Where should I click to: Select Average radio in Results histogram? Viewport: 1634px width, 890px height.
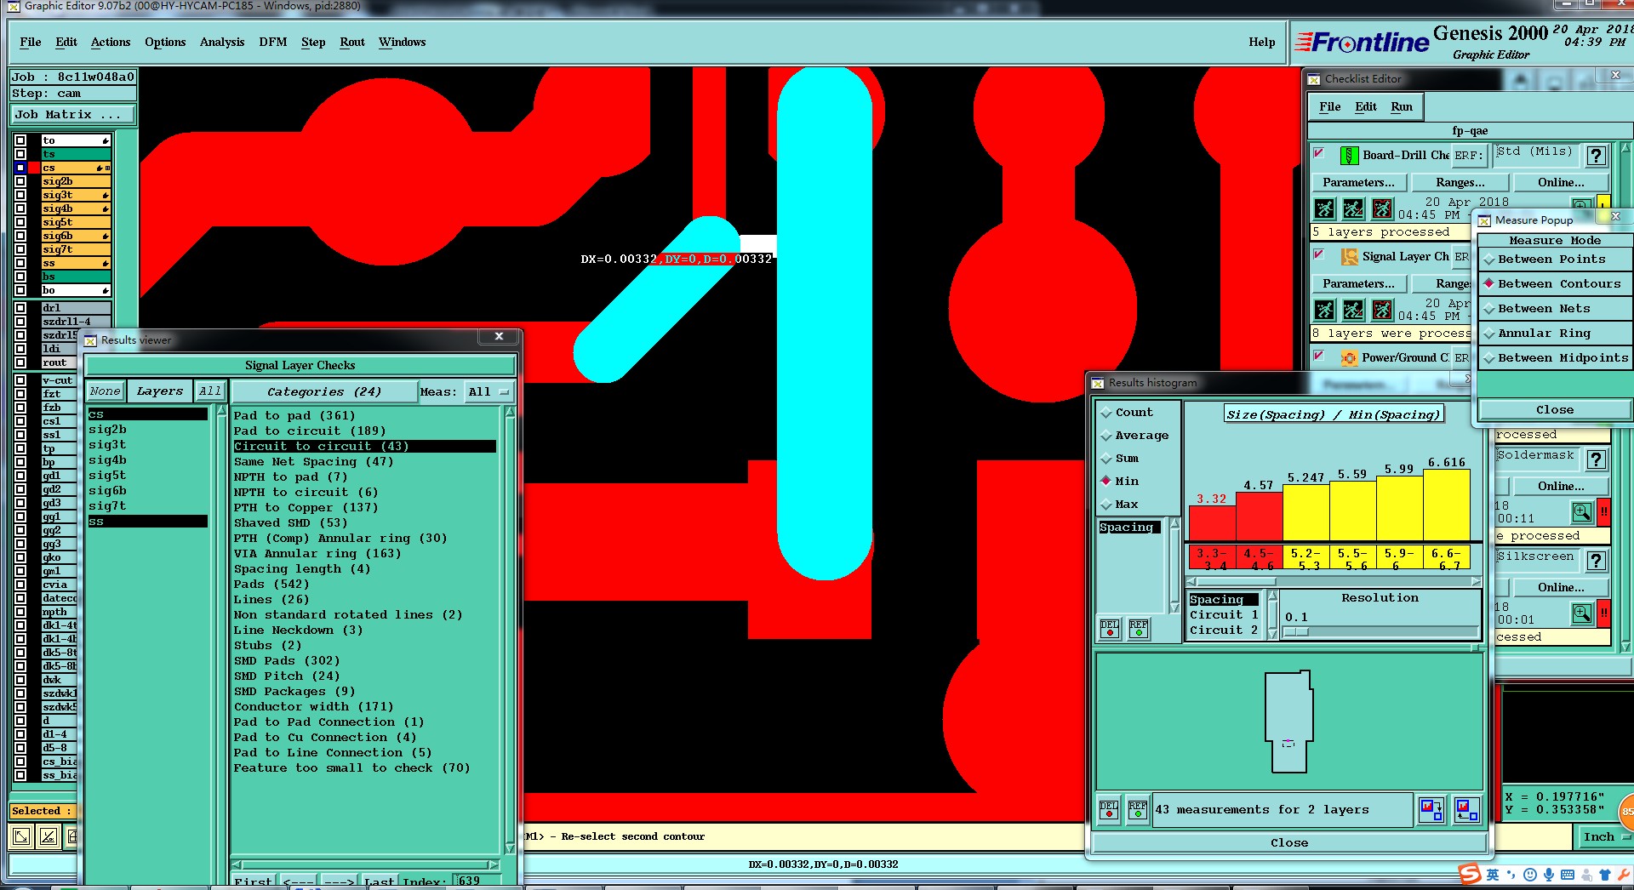[x=1106, y=436]
